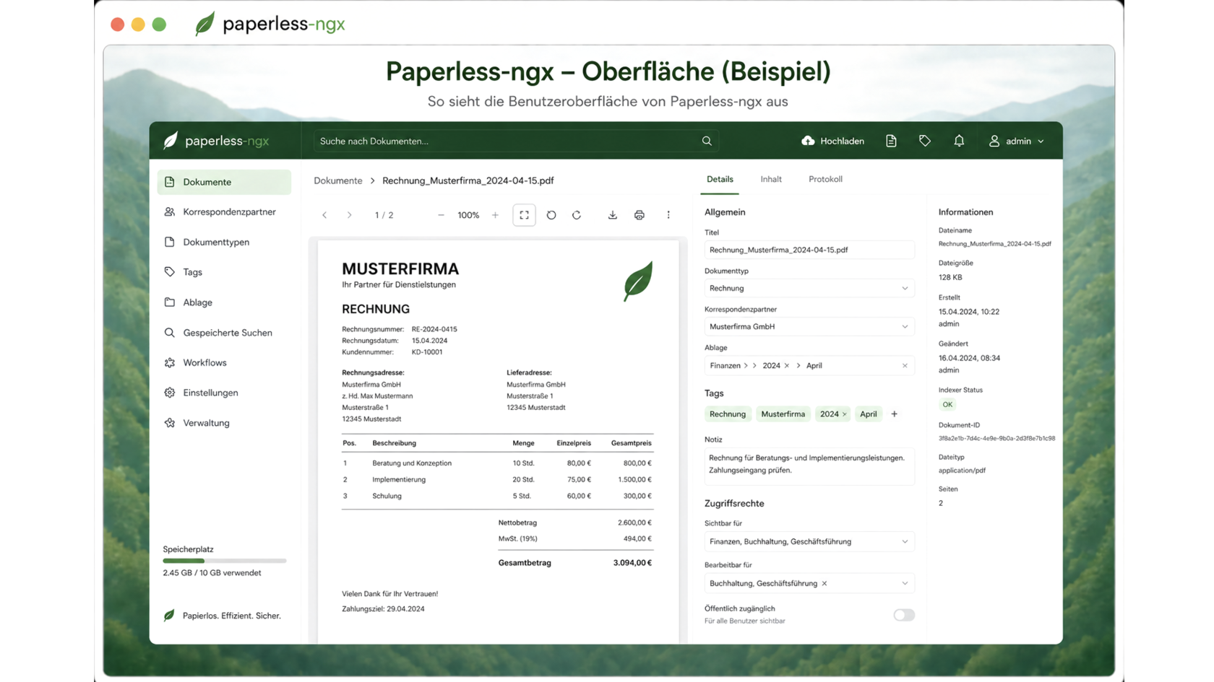Add a new tag with the plus

[895, 414]
